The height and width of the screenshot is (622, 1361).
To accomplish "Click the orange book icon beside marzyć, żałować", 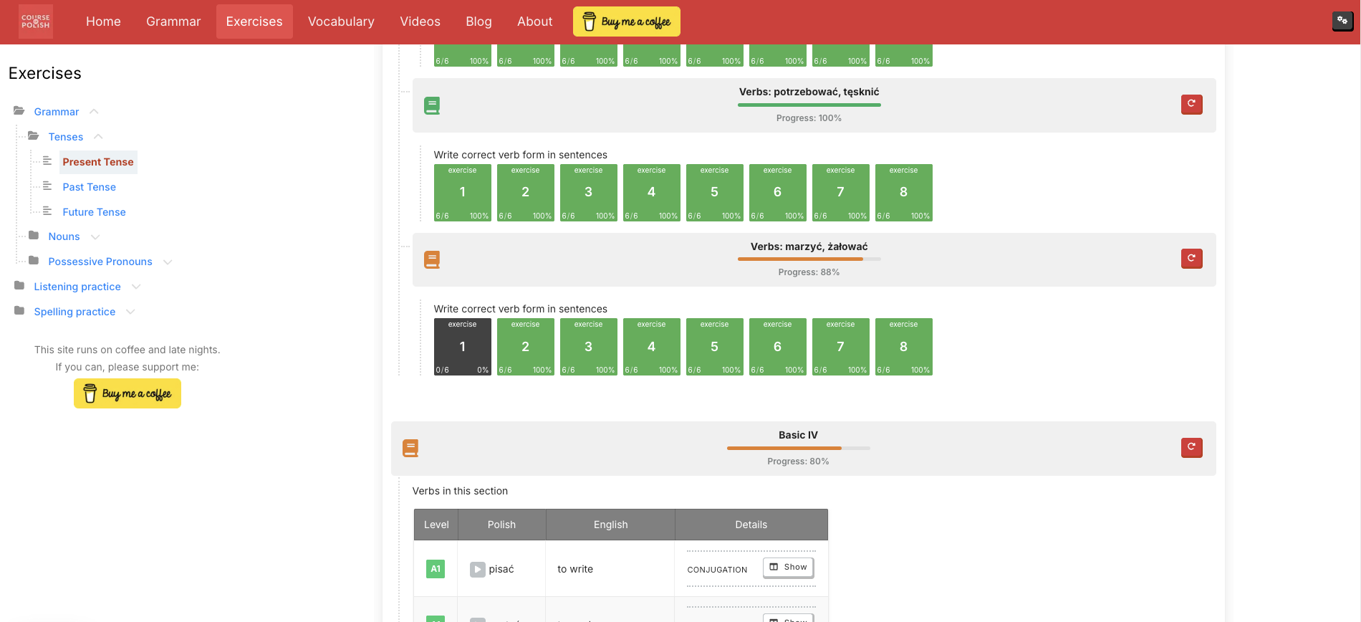I will [432, 260].
